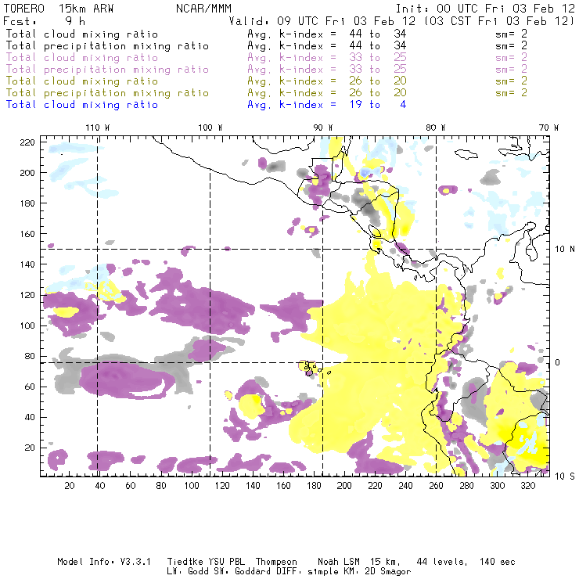This screenshot has width=579, height=579.
Task: Click 'Avg. k-index = 26 to 20' beside olive precipitation line
Action: (x=327, y=92)
